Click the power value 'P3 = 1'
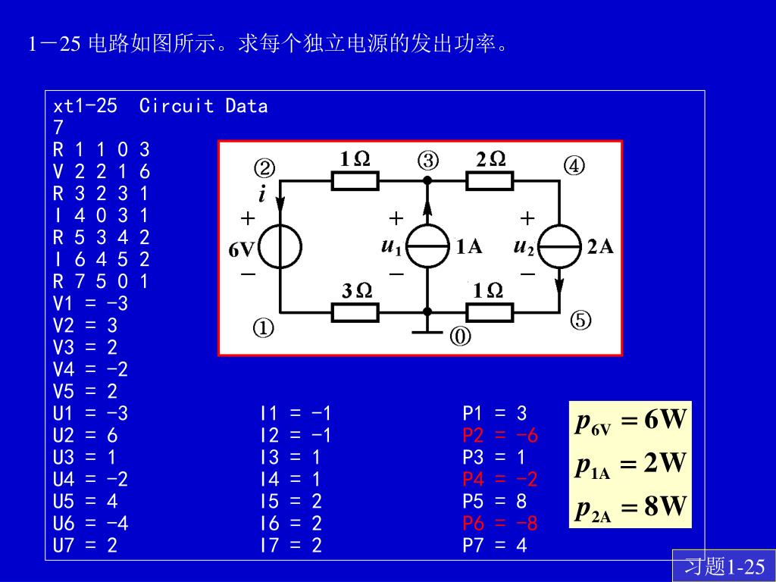 click(x=494, y=457)
